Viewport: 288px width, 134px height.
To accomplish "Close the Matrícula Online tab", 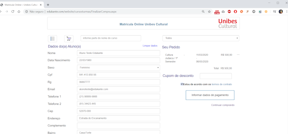I will 41,5.
